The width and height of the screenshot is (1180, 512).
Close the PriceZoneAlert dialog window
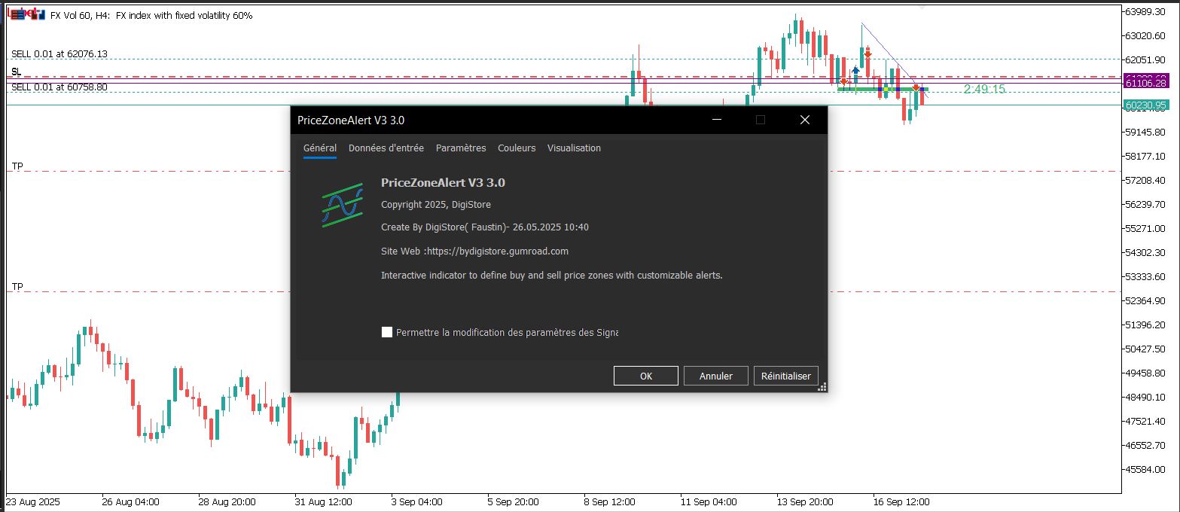tap(804, 120)
